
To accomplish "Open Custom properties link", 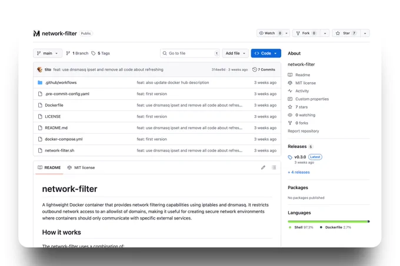I will click(312, 99).
